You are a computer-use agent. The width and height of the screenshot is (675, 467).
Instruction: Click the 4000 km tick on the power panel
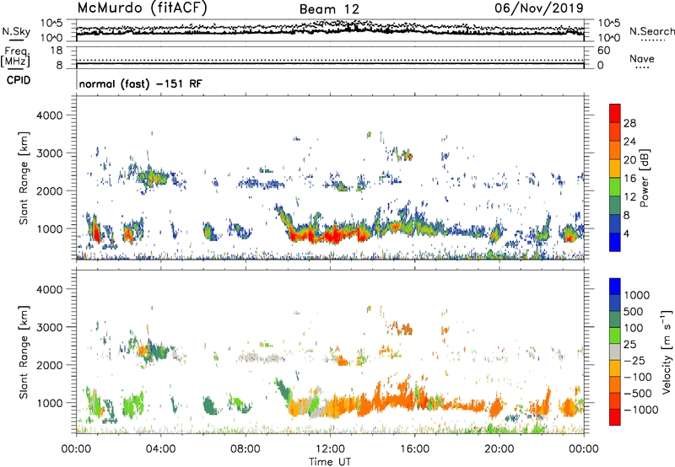click(x=49, y=115)
